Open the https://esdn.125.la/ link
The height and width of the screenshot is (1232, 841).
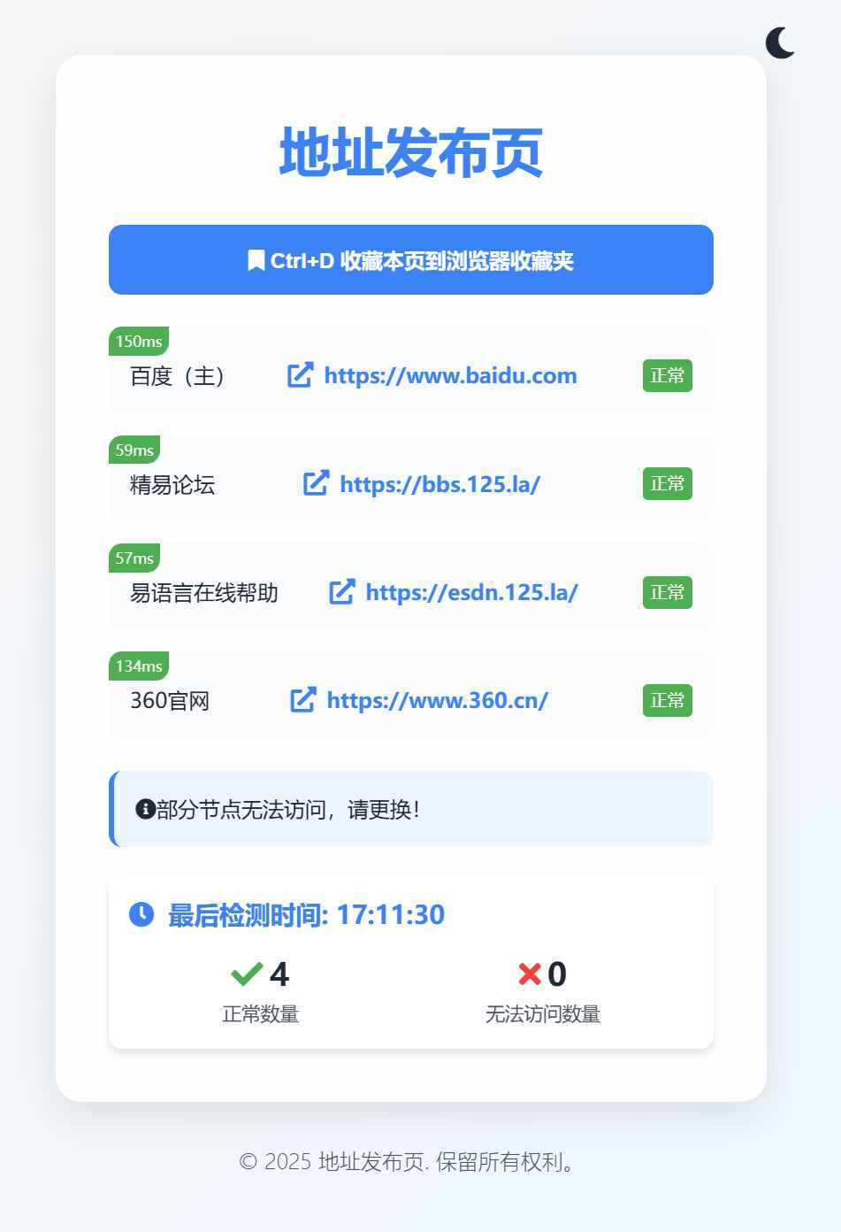(471, 592)
